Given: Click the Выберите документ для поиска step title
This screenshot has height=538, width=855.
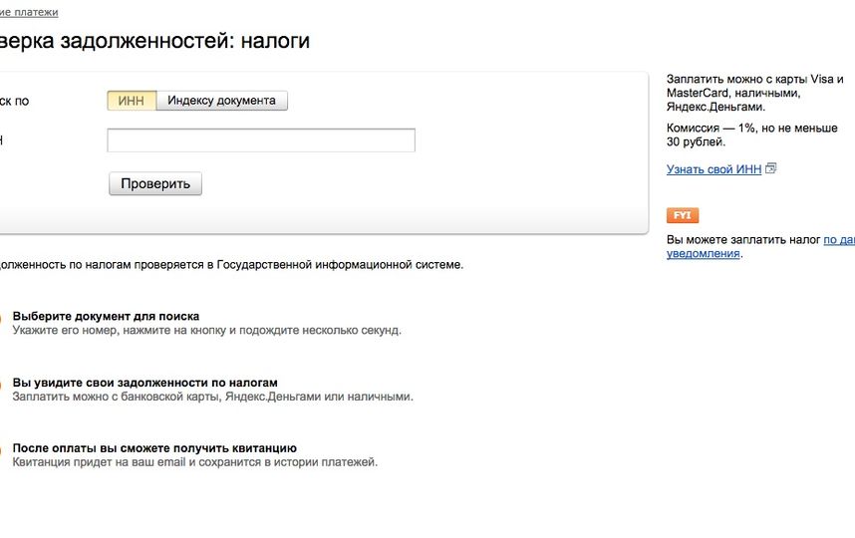Looking at the screenshot, I should [106, 316].
